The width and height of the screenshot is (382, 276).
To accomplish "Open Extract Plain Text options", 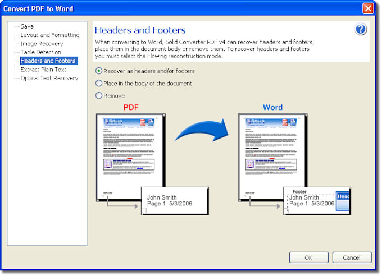I will [43, 70].
